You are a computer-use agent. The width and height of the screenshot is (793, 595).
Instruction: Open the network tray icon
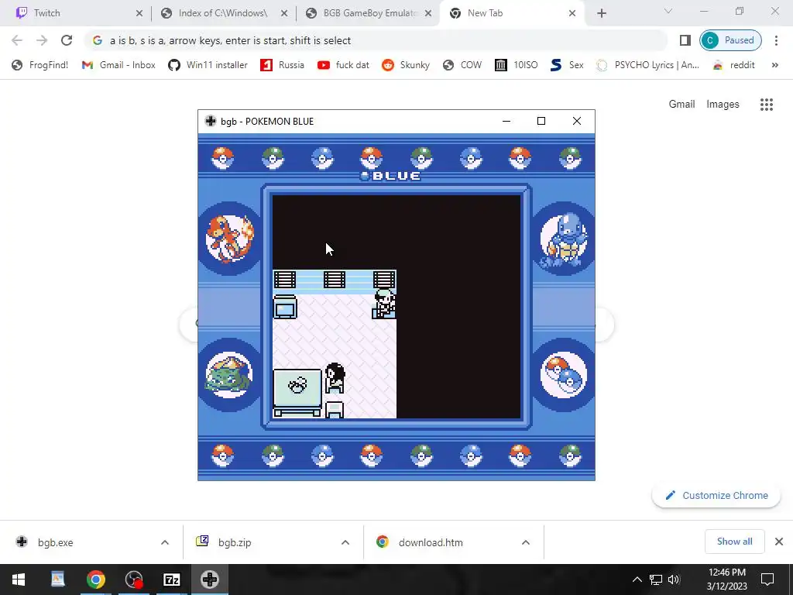[655, 580]
